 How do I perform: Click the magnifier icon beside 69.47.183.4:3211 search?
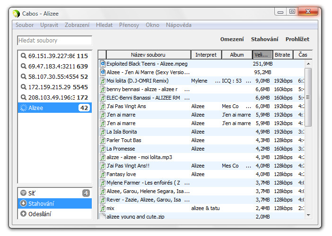click(x=23, y=66)
